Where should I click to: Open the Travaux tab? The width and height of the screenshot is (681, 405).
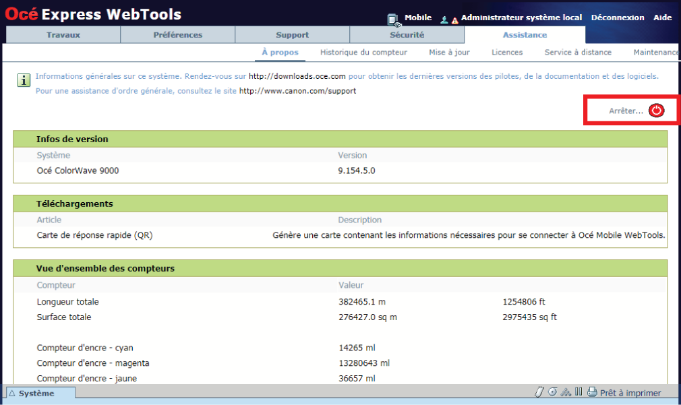(x=63, y=35)
